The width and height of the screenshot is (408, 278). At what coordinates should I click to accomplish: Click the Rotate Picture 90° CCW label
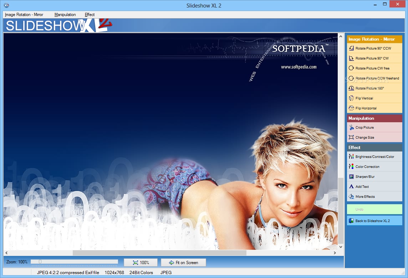373,48
